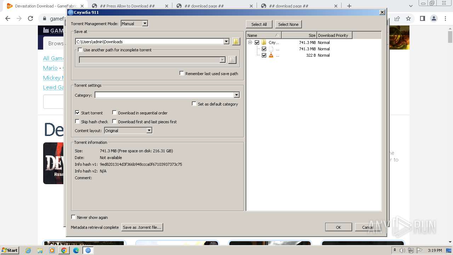Uncheck the 322 B file checkbox

(264, 55)
